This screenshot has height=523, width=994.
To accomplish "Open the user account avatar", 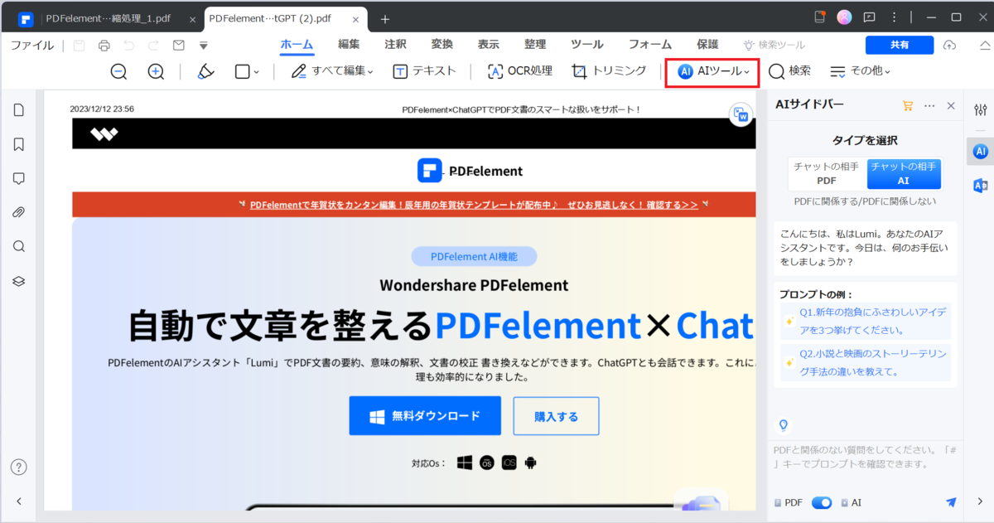I will pos(844,17).
